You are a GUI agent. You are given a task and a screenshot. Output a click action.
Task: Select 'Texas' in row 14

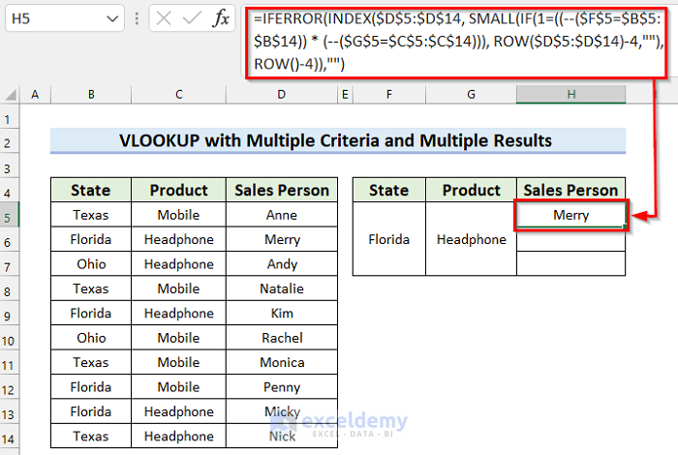coord(91,436)
